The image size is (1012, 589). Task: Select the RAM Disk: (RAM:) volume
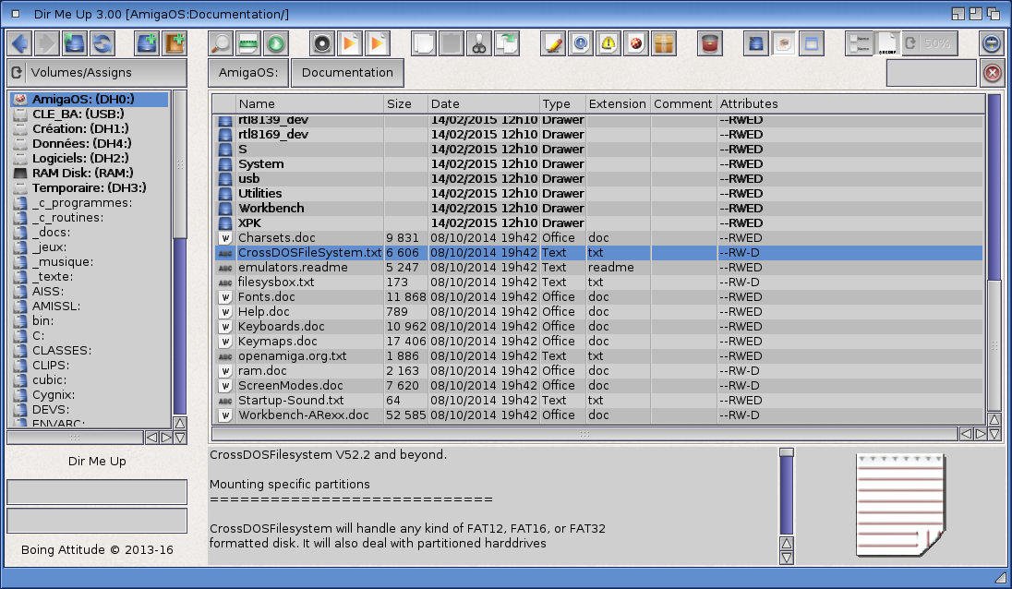tap(82, 173)
